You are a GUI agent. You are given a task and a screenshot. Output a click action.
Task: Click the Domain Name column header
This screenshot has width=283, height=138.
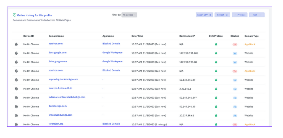(x=56, y=36)
